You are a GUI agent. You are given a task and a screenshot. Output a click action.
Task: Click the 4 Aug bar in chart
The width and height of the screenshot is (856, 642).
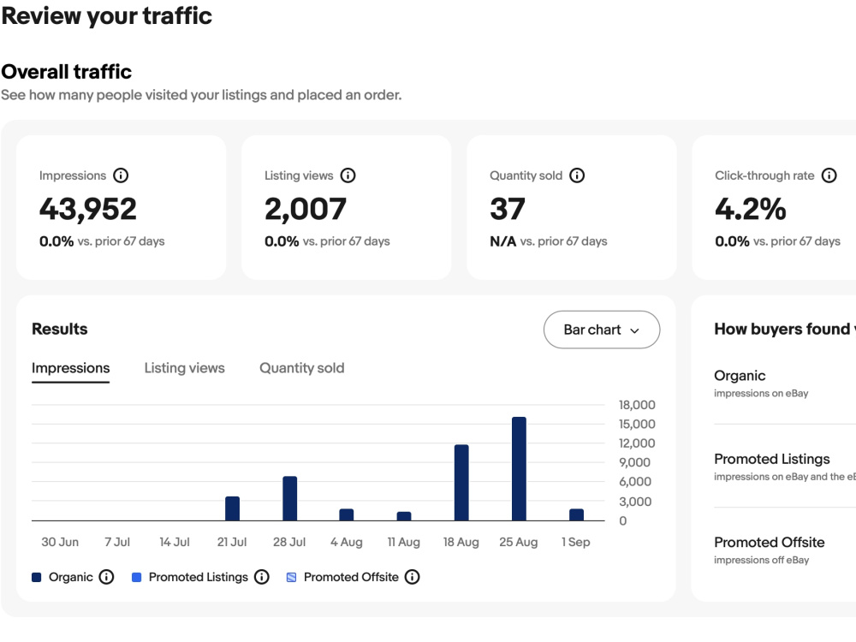pos(347,514)
